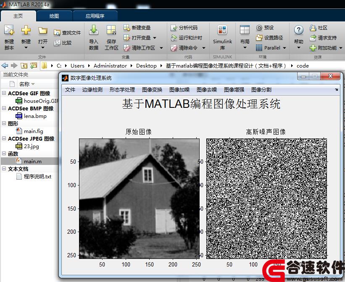Viewport: 345px width, 282px height.
Task: Switch to the 主页 (Home) tab
Action: [18, 16]
